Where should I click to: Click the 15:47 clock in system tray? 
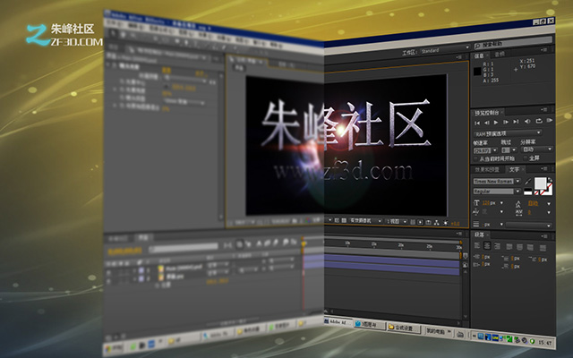point(545,343)
